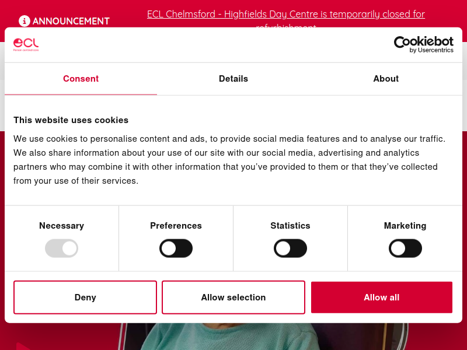Screen dimensions: 467x350
Task: Switch to the Consent tab
Action: [x=81, y=79]
